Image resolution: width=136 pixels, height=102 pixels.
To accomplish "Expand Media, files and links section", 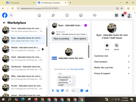I will coord(112,68).
